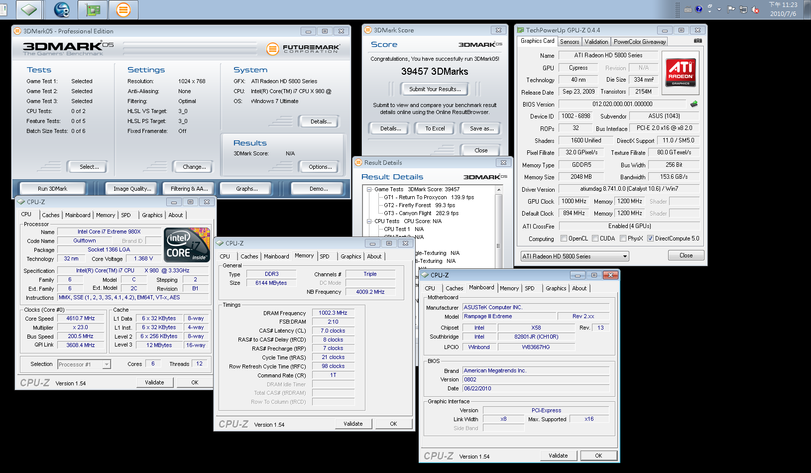Click the keyboard tray icon
Image resolution: width=811 pixels, height=473 pixels.
(x=688, y=9)
